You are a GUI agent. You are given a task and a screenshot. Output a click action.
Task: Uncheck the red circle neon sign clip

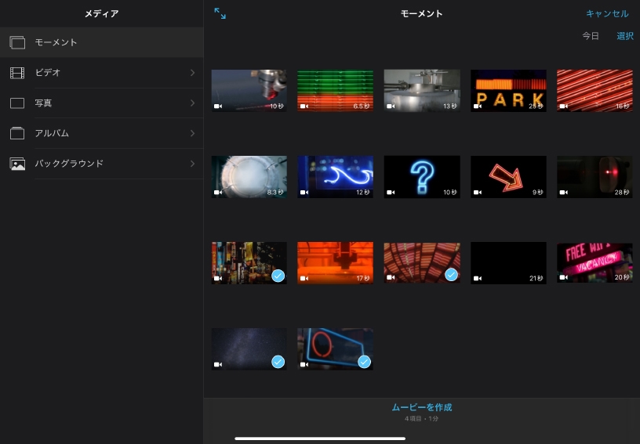(x=364, y=361)
